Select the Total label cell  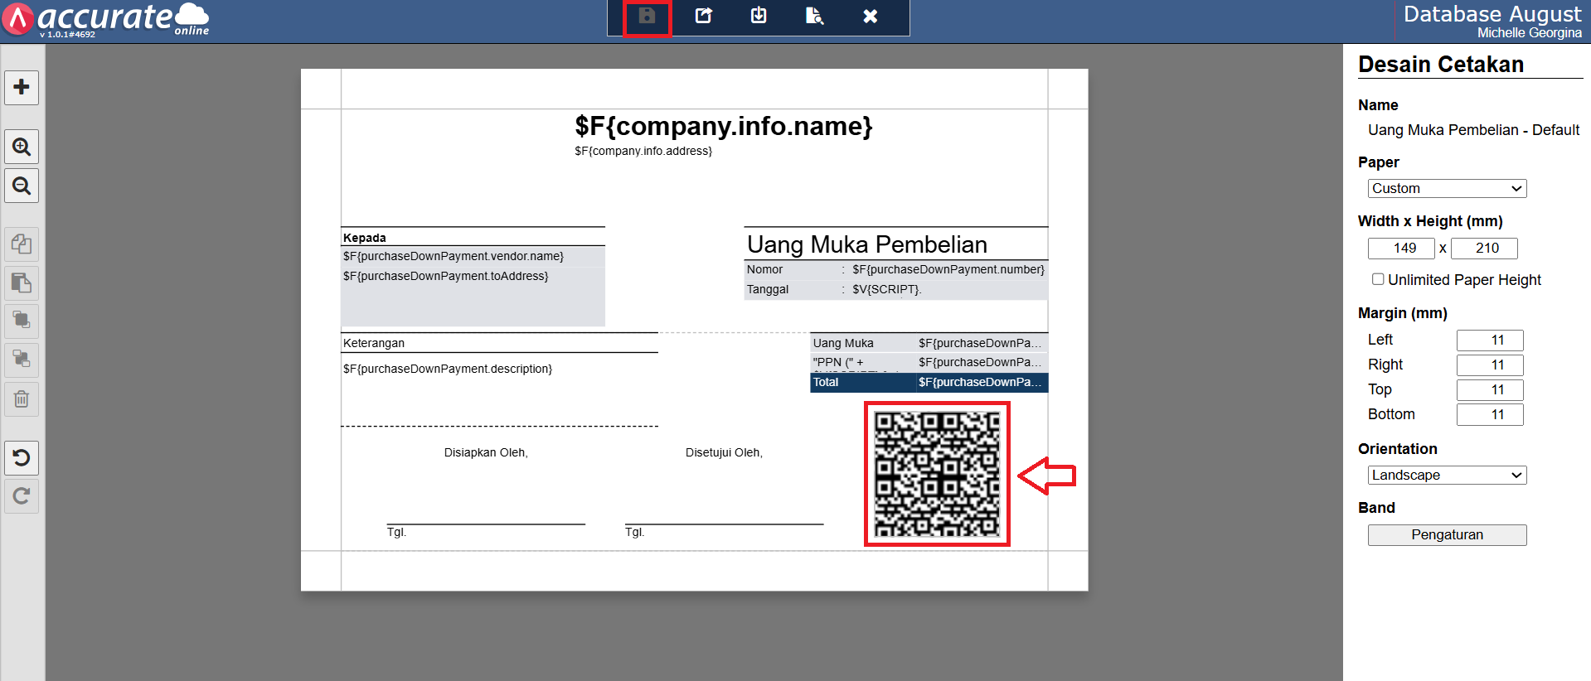coord(826,383)
